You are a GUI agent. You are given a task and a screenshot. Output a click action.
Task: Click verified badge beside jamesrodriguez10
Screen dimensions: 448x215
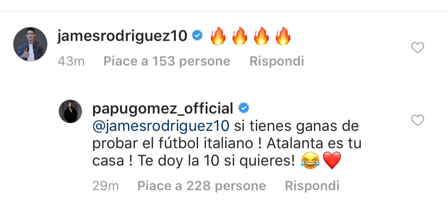[x=197, y=35]
